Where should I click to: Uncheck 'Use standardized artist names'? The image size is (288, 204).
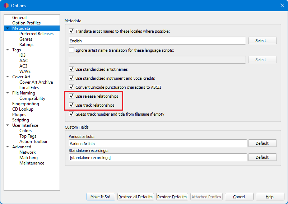71,69
